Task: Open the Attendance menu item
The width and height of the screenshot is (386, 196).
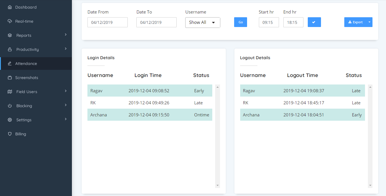Action: (x=26, y=64)
